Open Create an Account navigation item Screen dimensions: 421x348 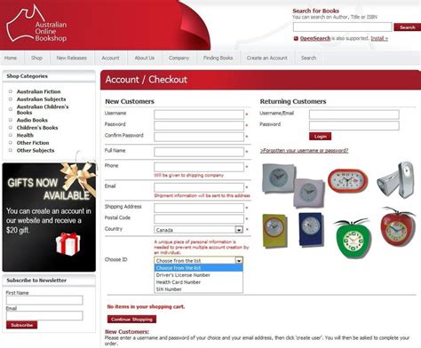(x=267, y=58)
